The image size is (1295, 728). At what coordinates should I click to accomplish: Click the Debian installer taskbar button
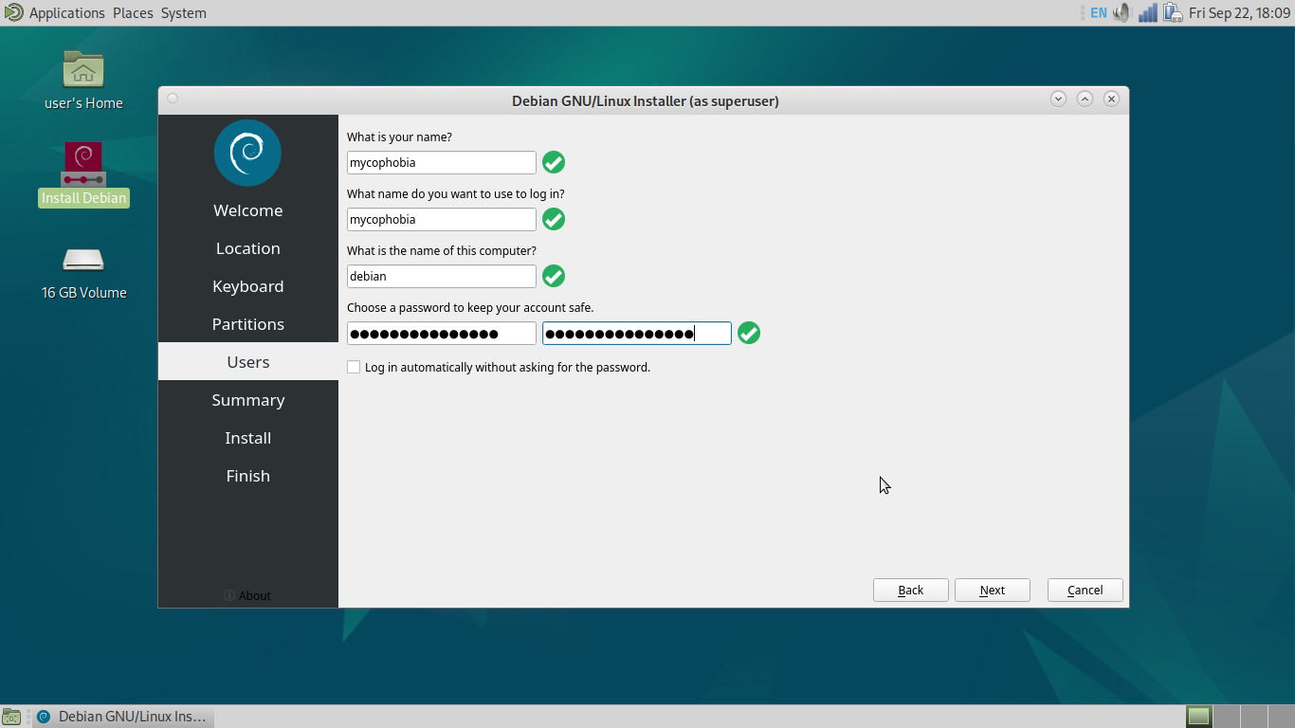point(123,717)
